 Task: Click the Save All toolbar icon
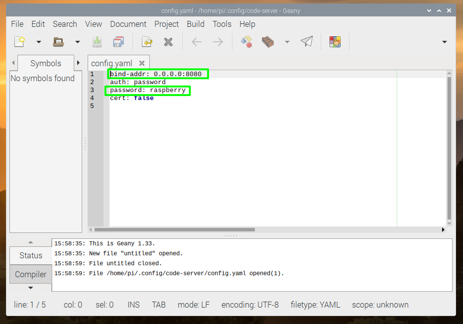coord(118,42)
